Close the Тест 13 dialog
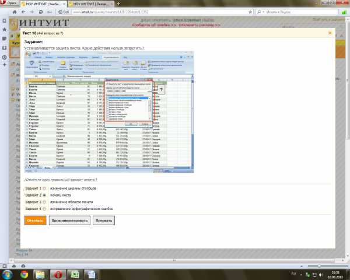Screen dimensions: 350x280 coord(330,33)
